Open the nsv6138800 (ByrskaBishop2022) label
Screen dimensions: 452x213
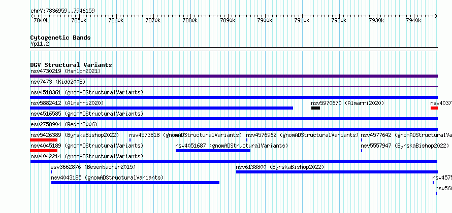(280, 167)
